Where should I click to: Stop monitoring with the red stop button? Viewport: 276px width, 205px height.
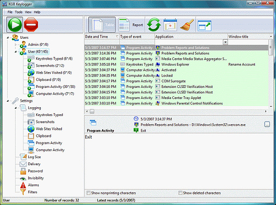coord(31,25)
